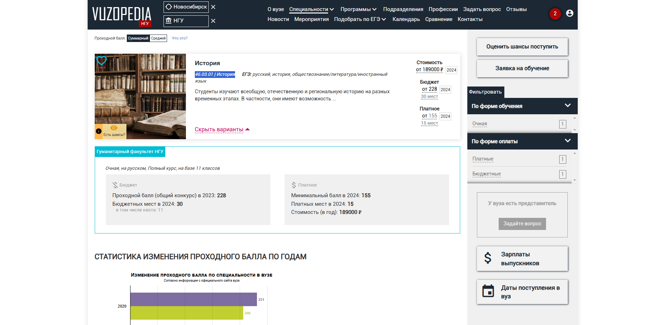Toggle the Бюджетные filter checkbox
This screenshot has width=665, height=325.
coord(563,174)
